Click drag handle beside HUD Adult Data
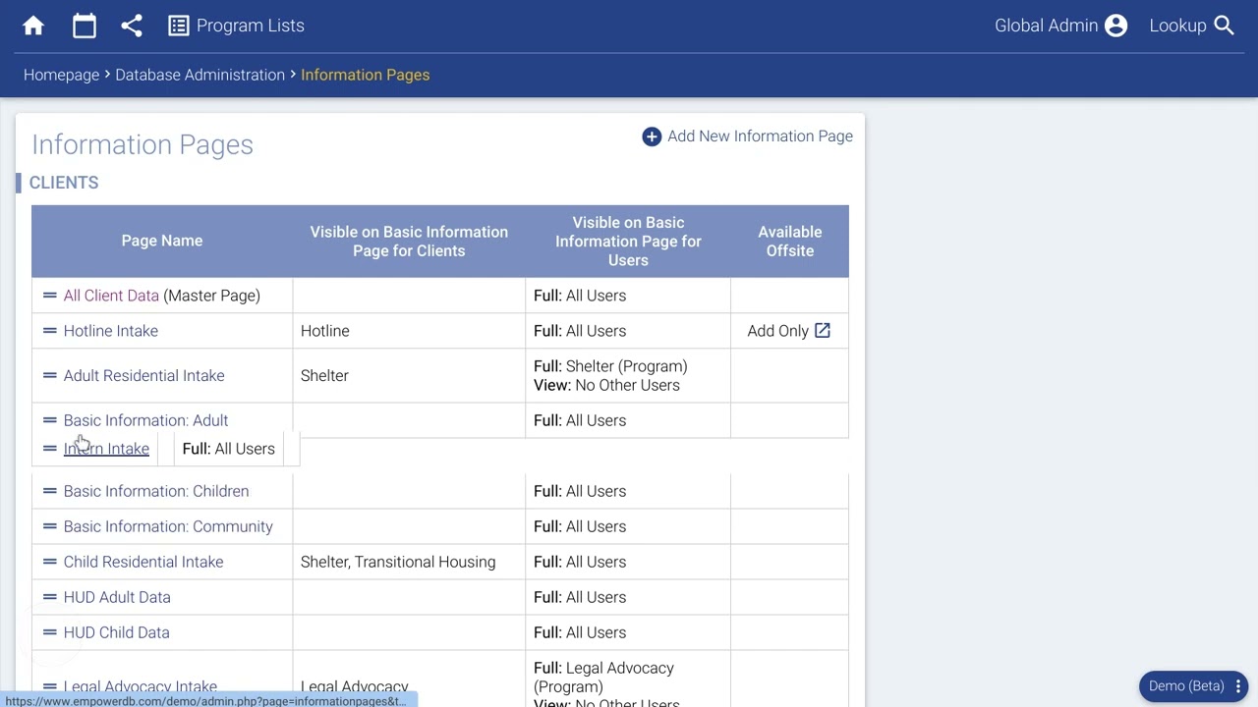The width and height of the screenshot is (1258, 707). (49, 597)
